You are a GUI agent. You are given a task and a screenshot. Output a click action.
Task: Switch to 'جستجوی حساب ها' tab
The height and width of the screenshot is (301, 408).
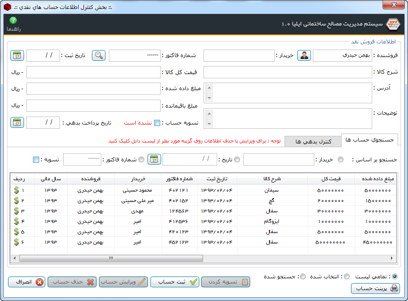370,140
